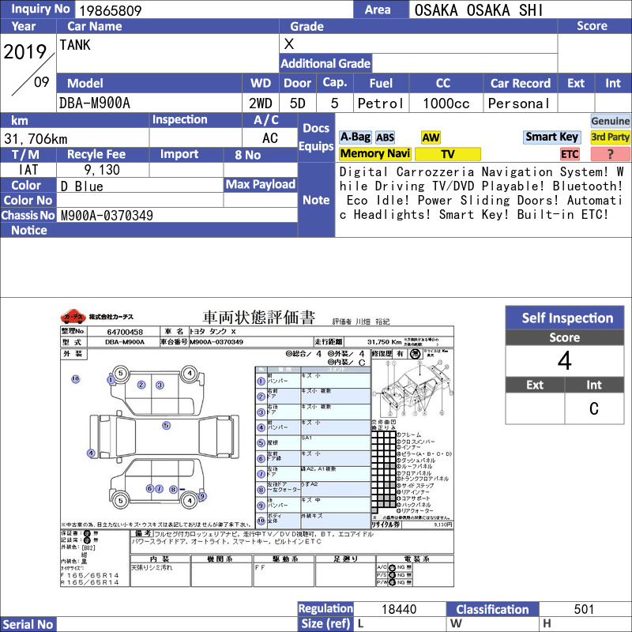The image size is (632, 632).
Task: Click management number 64700458 on sheet
Action: pyautogui.click(x=125, y=332)
